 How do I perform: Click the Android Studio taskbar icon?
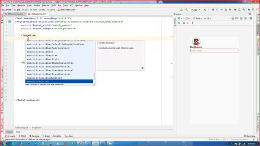95,144
